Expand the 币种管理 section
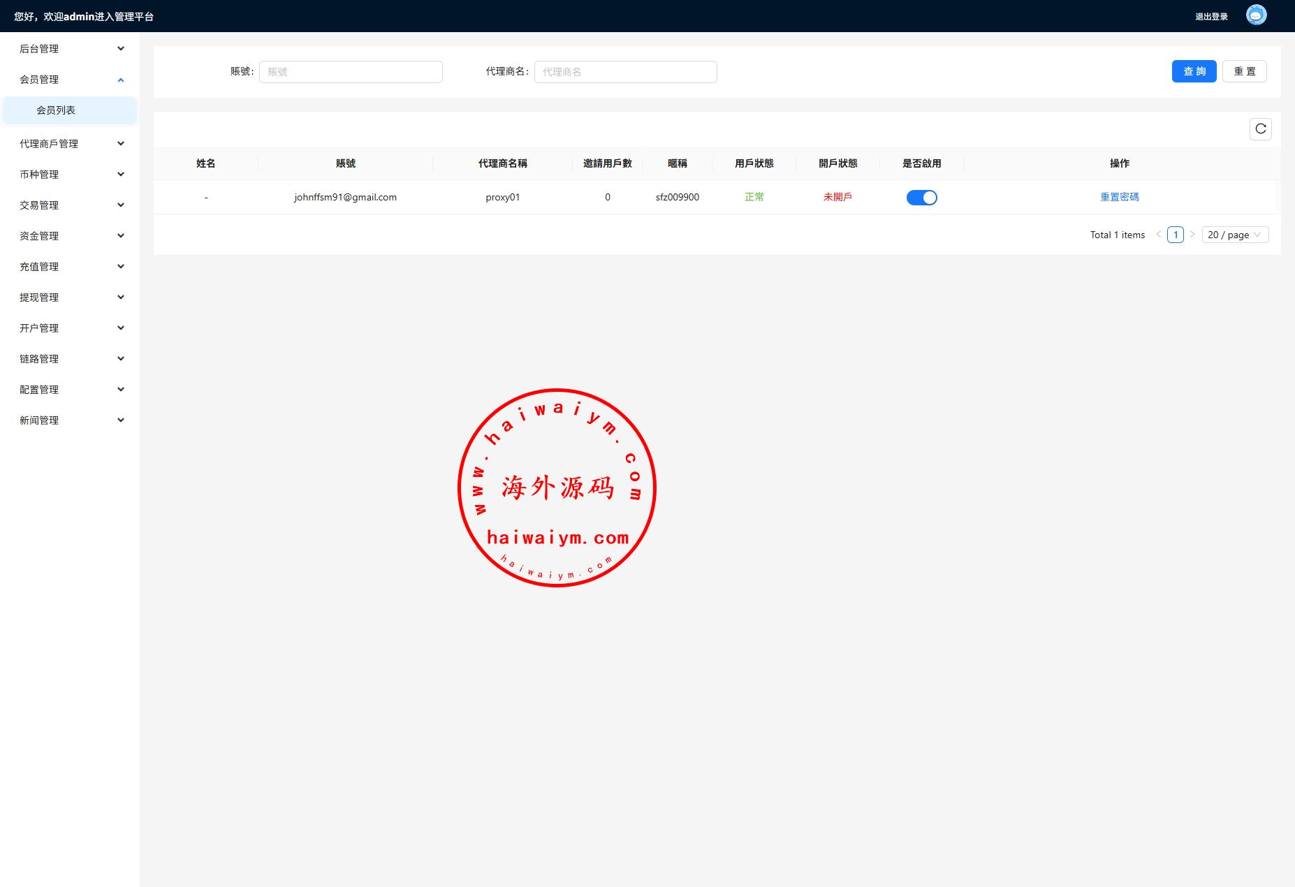The image size is (1295, 887). pyautogui.click(x=70, y=175)
